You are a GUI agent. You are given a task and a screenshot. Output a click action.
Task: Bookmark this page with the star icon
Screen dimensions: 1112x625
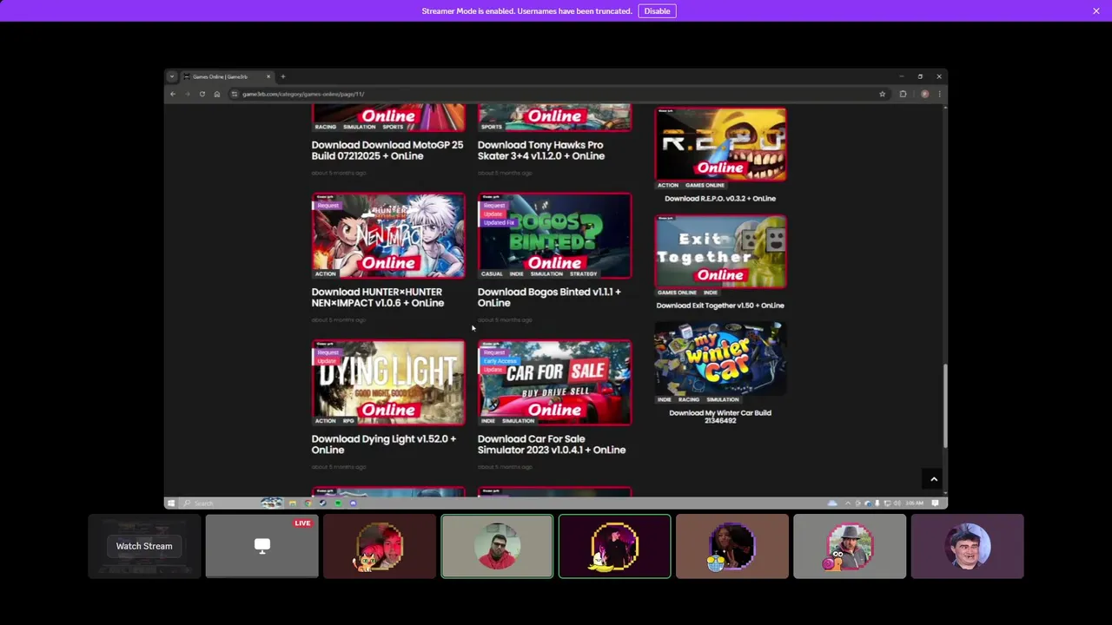pos(882,94)
